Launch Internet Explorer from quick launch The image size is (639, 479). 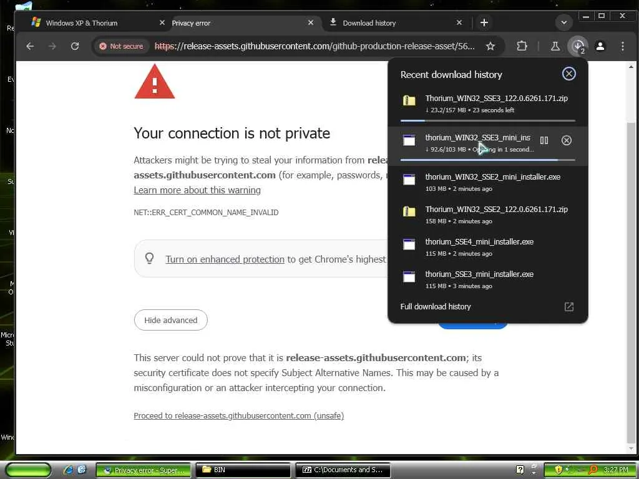(69, 470)
